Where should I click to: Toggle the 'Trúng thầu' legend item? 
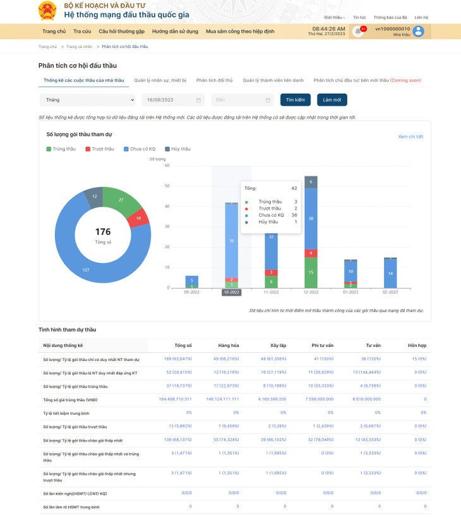pos(61,149)
